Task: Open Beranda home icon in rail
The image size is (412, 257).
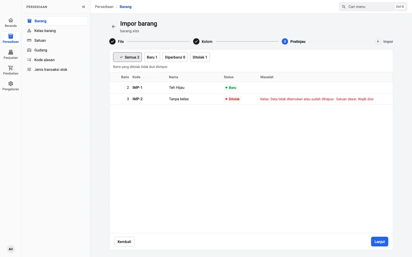Action: 11,20
